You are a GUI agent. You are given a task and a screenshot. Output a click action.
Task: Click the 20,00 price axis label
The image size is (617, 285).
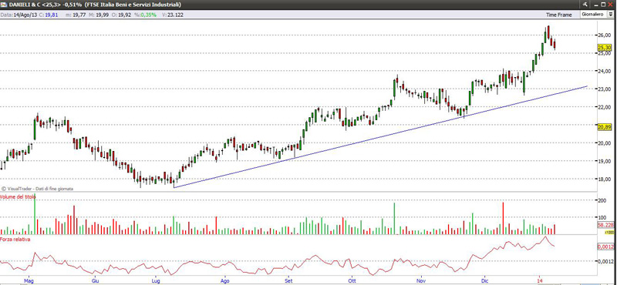pyautogui.click(x=604, y=143)
